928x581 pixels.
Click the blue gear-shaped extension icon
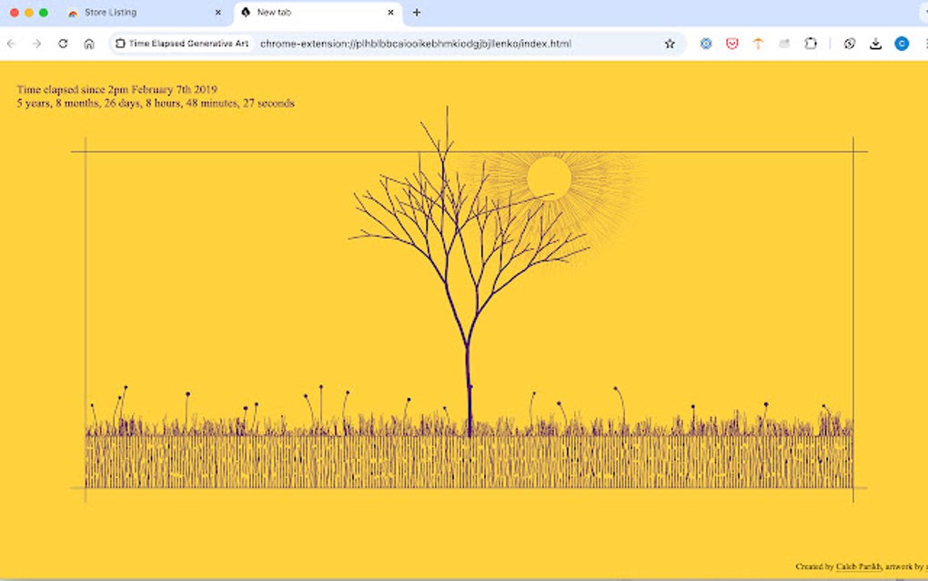pyautogui.click(x=707, y=43)
